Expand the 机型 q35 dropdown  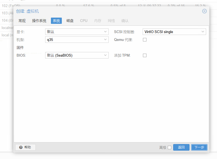click(x=105, y=40)
